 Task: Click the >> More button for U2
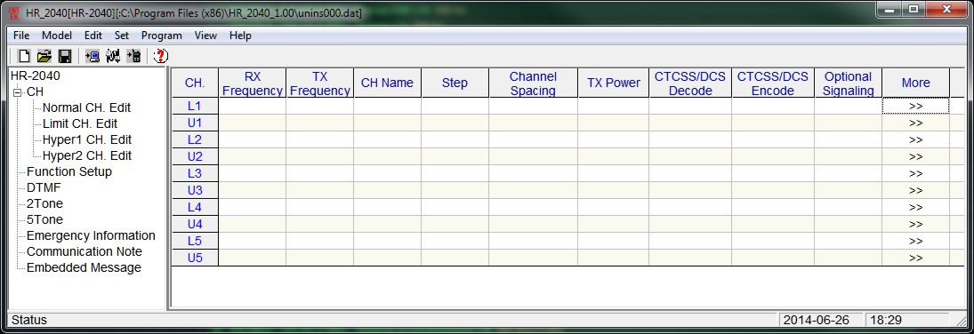click(x=915, y=156)
